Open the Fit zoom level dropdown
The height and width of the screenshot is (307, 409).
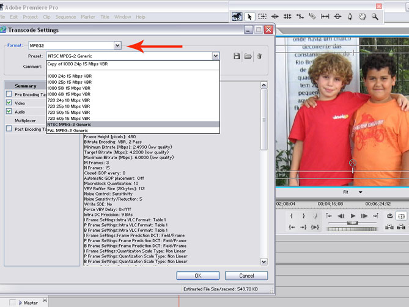(360, 192)
